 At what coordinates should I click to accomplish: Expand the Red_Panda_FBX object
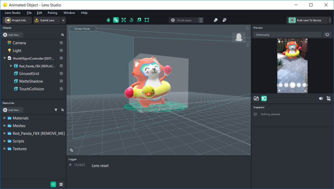(x=11, y=66)
